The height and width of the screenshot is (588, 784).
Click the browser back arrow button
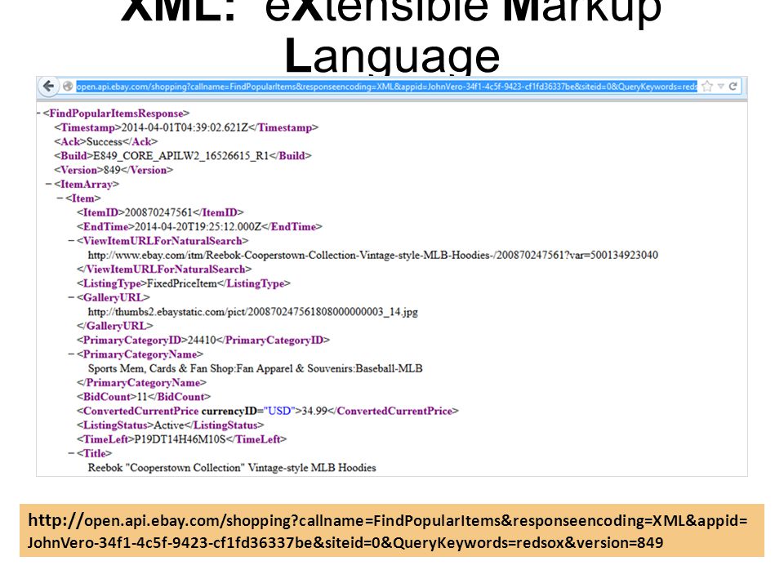(x=48, y=86)
